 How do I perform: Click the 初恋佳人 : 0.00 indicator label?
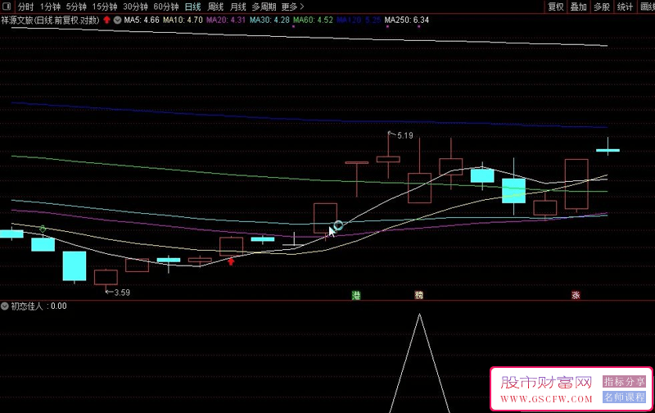[38, 306]
